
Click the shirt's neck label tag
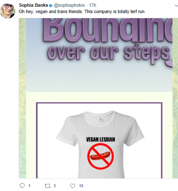pos(101,119)
